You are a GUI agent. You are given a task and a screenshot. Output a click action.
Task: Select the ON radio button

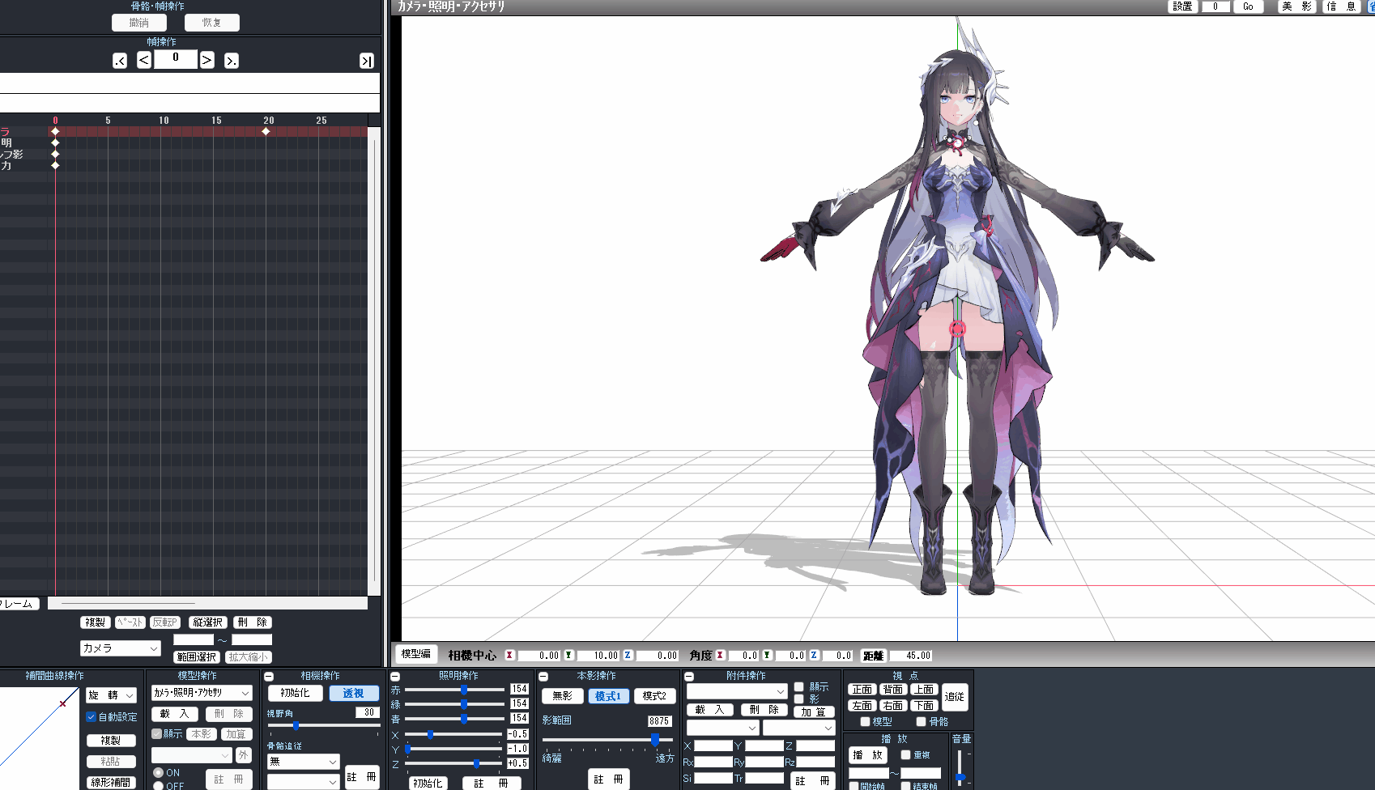coord(159,773)
